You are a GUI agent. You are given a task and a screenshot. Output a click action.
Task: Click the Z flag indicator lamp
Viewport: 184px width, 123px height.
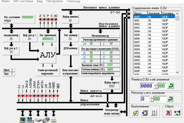(40, 19)
